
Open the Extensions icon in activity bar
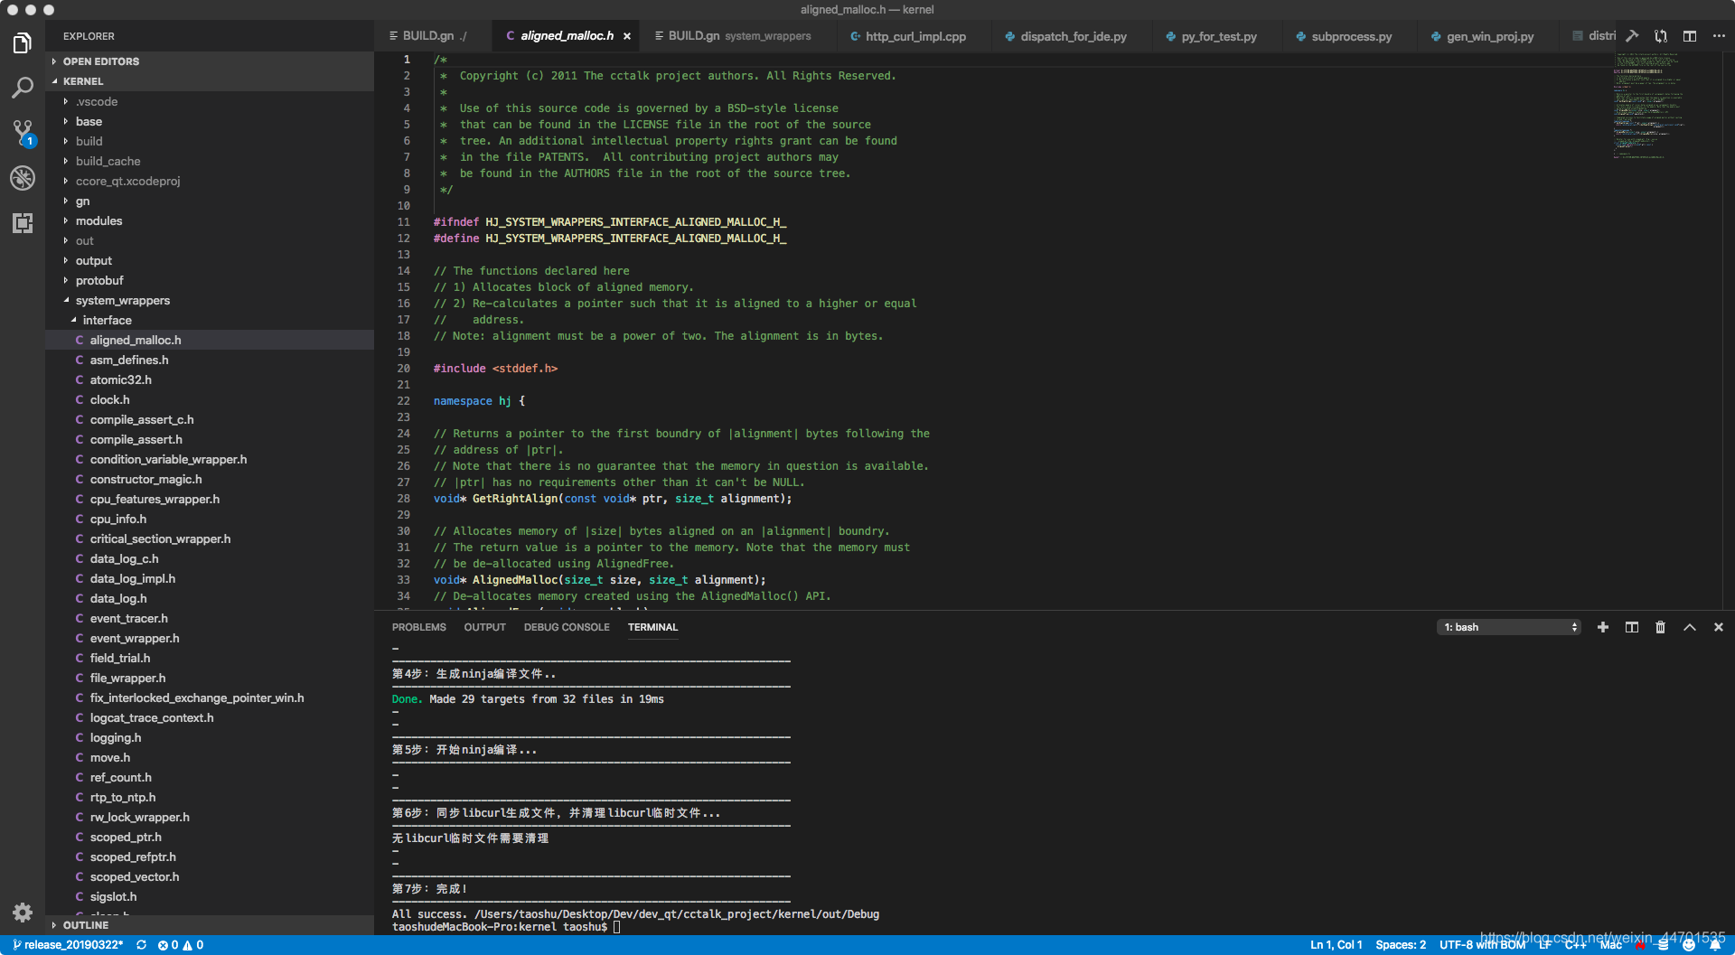click(22, 222)
